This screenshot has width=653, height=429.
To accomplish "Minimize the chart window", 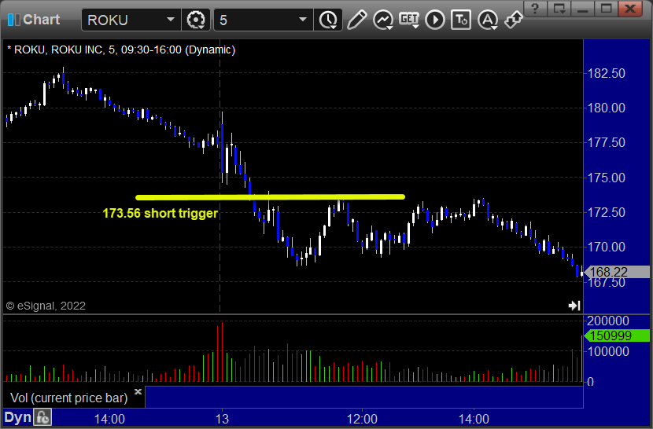I will click(x=583, y=9).
